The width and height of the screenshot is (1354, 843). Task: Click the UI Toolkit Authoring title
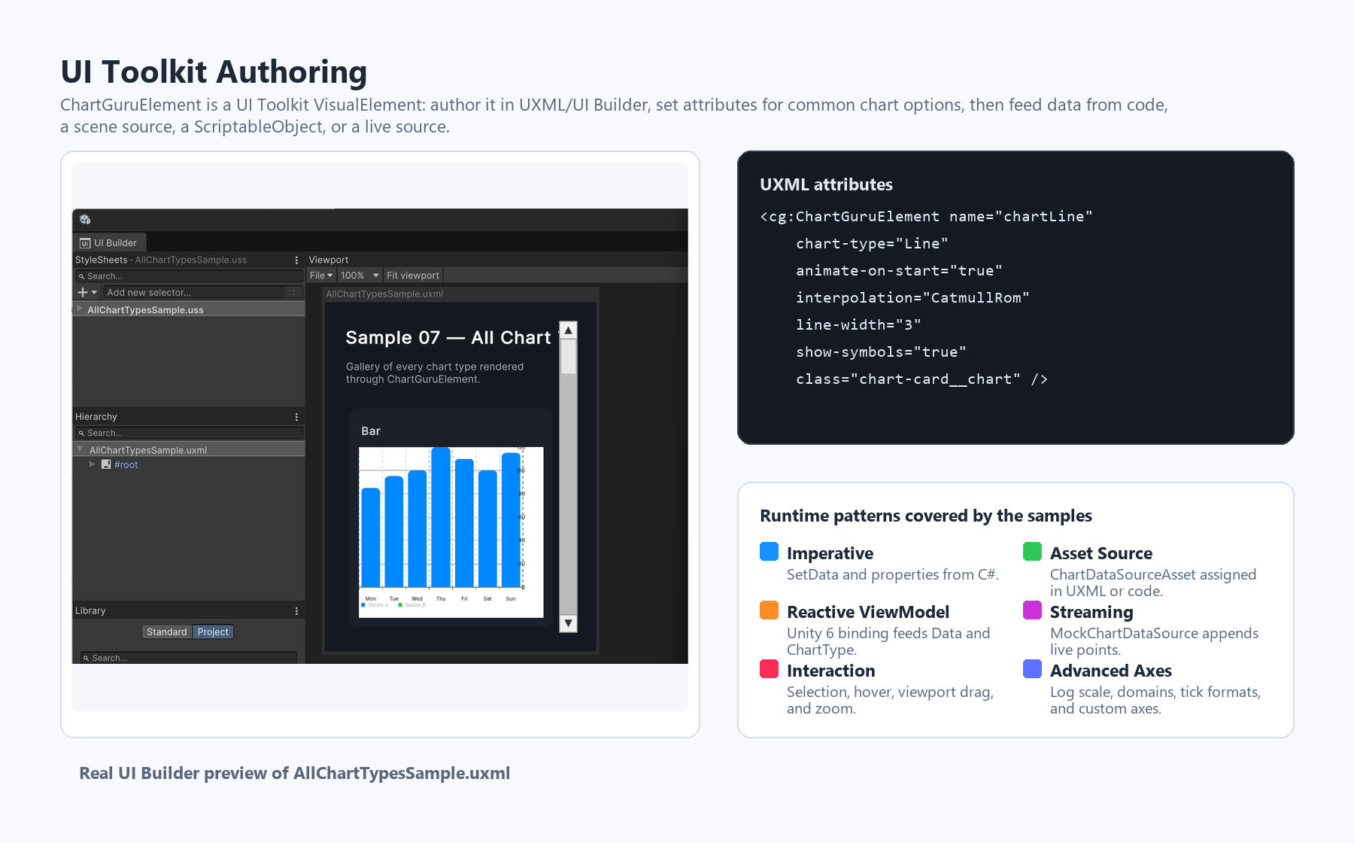click(x=214, y=72)
